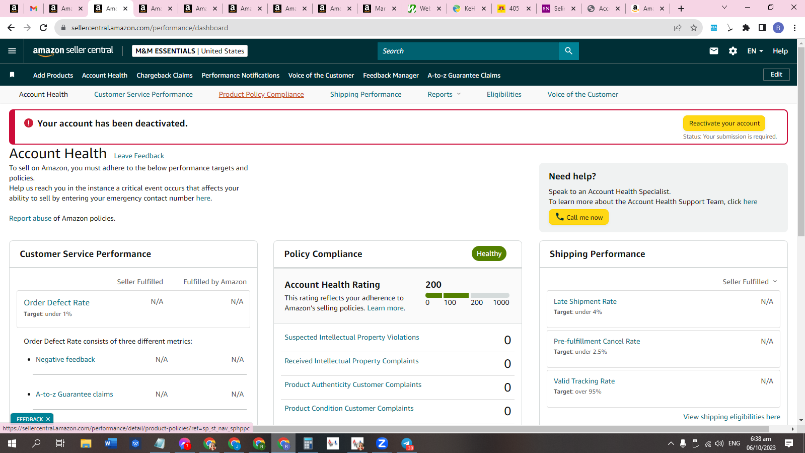
Task: Click the Report abuse link
Action: pos(30,218)
